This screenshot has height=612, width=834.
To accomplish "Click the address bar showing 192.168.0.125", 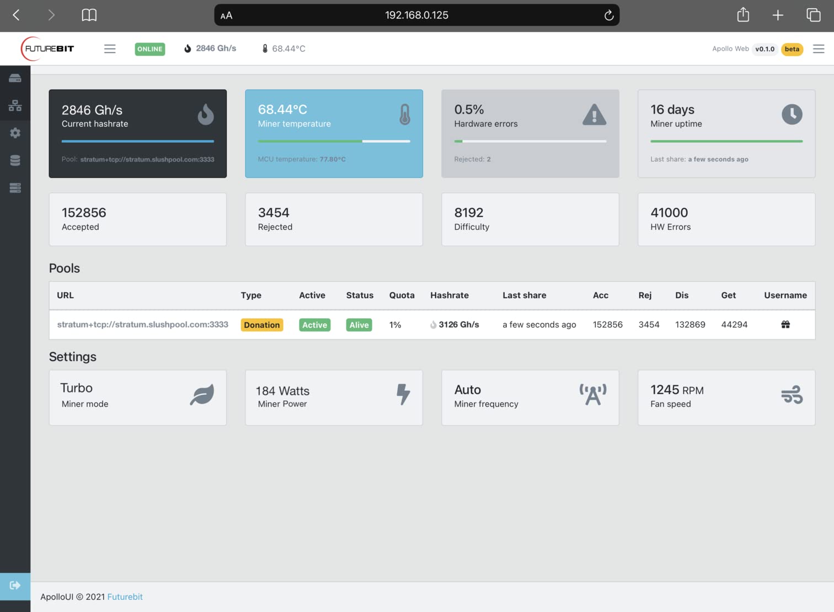I will [x=416, y=15].
